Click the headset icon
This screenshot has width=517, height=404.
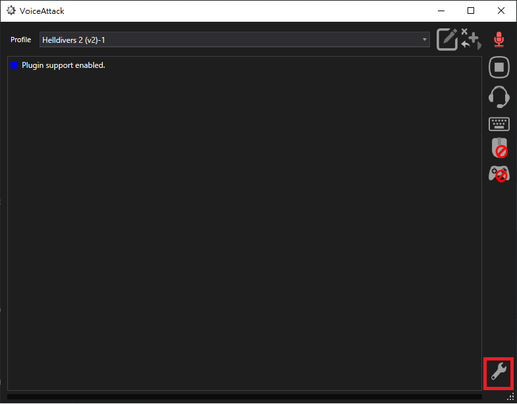click(499, 96)
